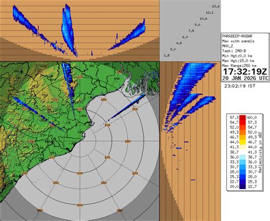Select the 'Max with panels' text line
The width and height of the screenshot is (270, 221).
238,41
